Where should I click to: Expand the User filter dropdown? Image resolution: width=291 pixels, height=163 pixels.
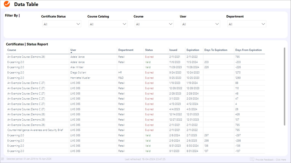click(x=200, y=24)
